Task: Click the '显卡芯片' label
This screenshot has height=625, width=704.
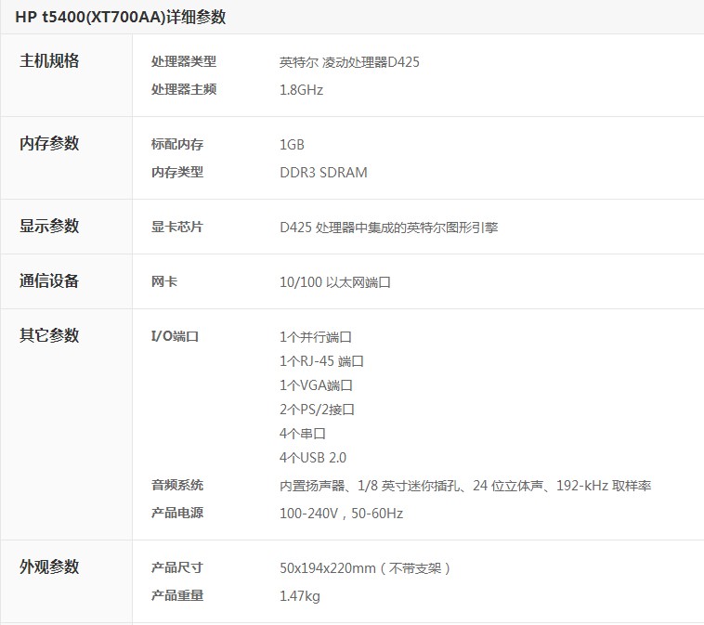Action: 177,227
